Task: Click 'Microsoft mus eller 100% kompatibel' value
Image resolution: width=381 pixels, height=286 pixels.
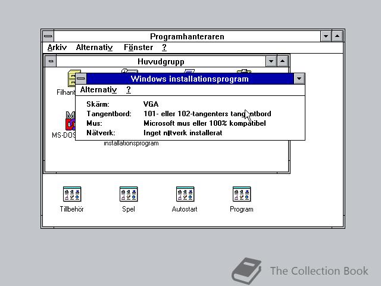Action: point(205,123)
